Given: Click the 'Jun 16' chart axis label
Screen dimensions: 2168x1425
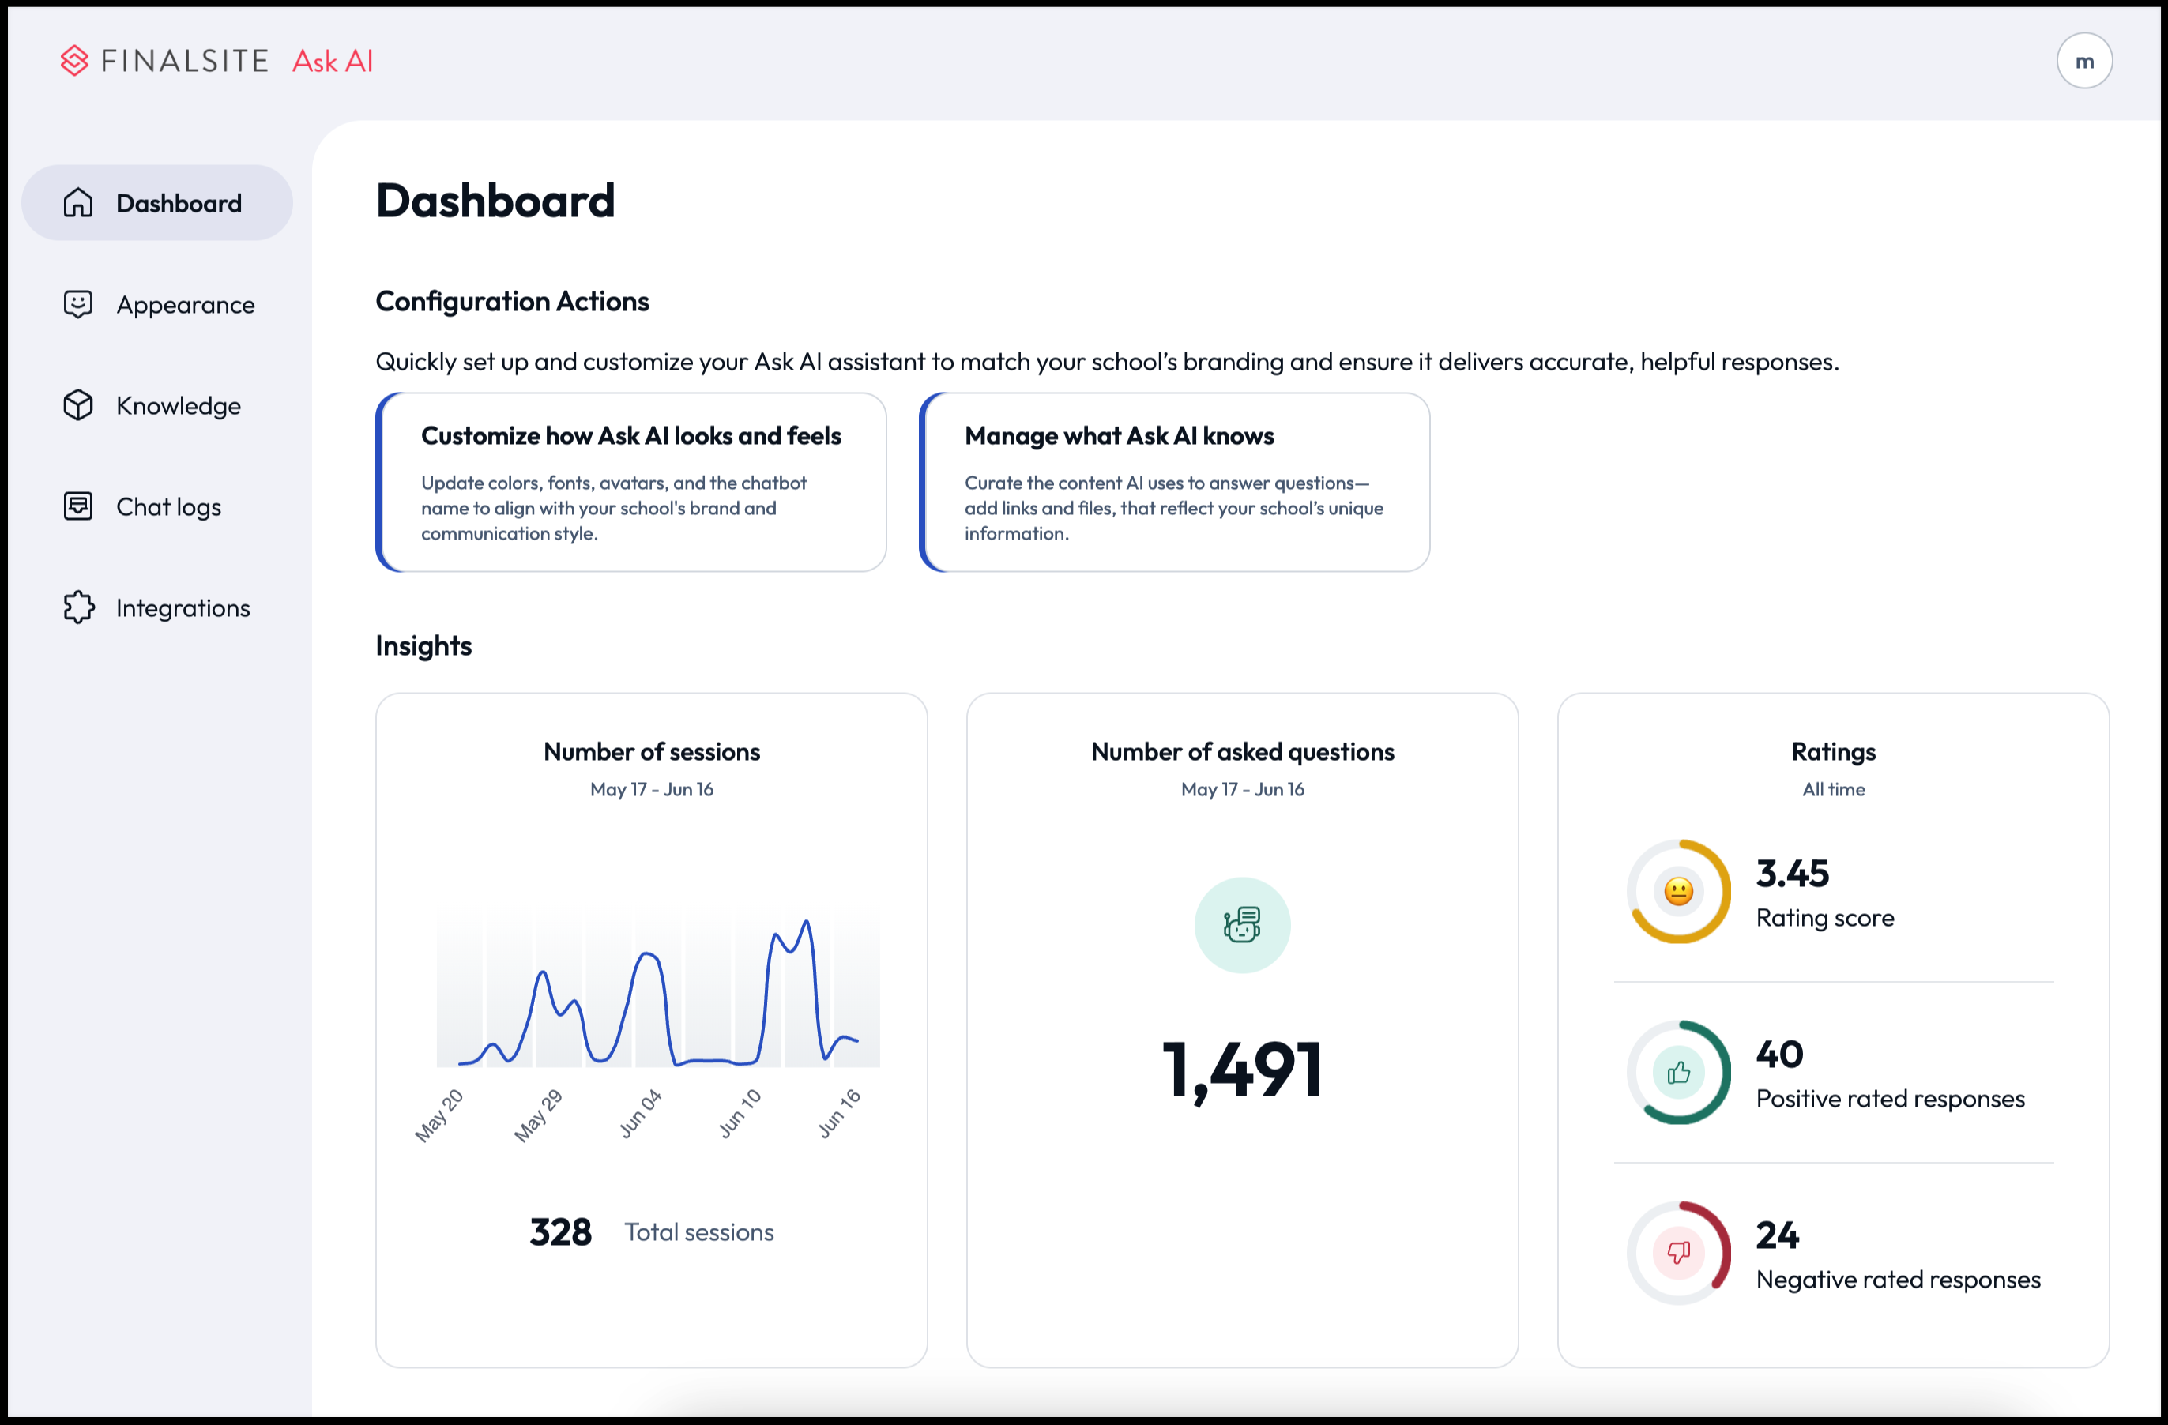Looking at the screenshot, I should pyautogui.click(x=838, y=1113).
